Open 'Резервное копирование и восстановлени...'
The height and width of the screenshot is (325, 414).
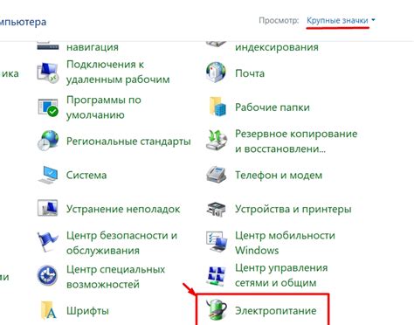[x=296, y=142]
